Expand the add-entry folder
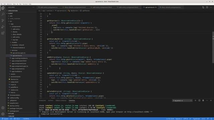The height and width of the screenshot is (120, 214). coord(16,29)
